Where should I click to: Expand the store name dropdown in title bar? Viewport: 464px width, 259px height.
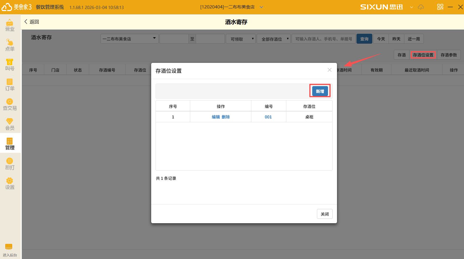tap(261, 7)
